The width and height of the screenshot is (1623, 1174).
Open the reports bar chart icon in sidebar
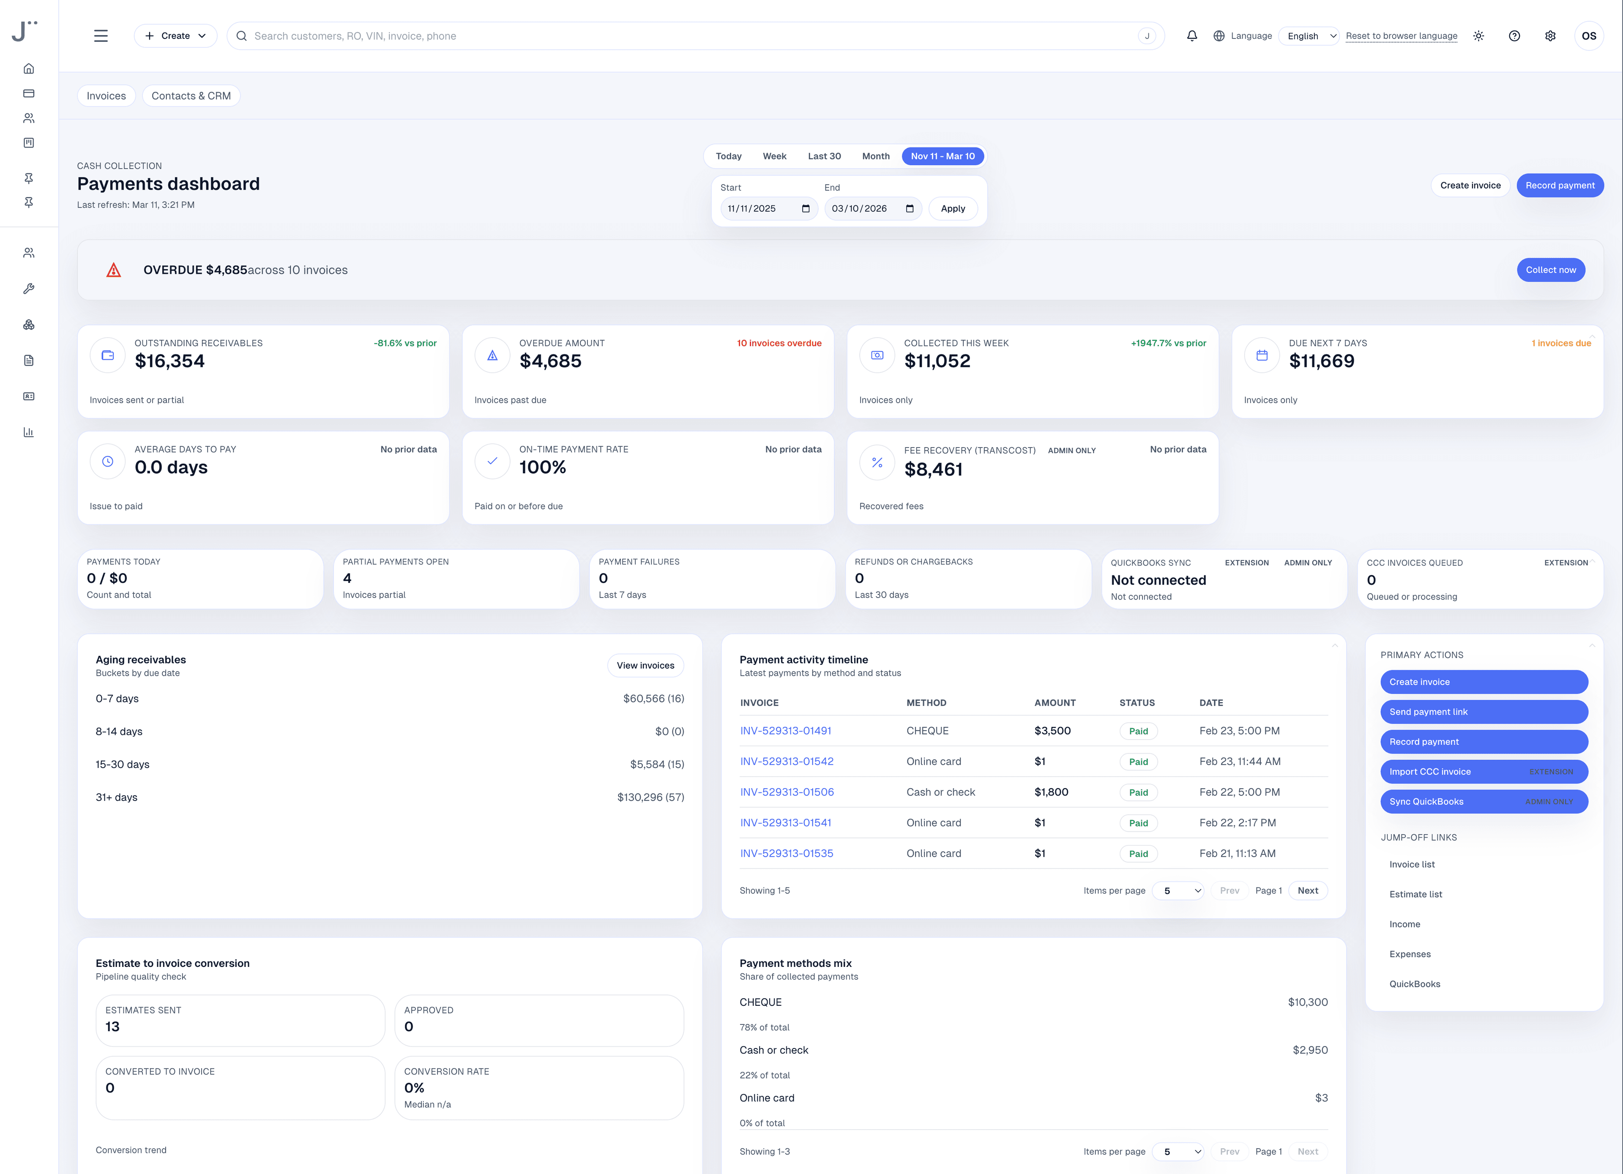click(29, 431)
